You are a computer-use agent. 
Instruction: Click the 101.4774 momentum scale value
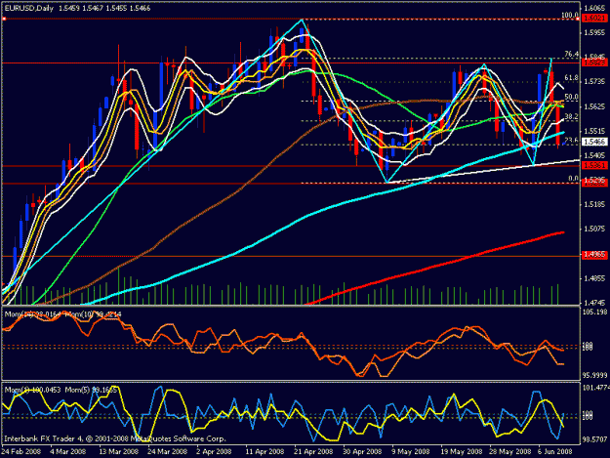click(x=594, y=387)
